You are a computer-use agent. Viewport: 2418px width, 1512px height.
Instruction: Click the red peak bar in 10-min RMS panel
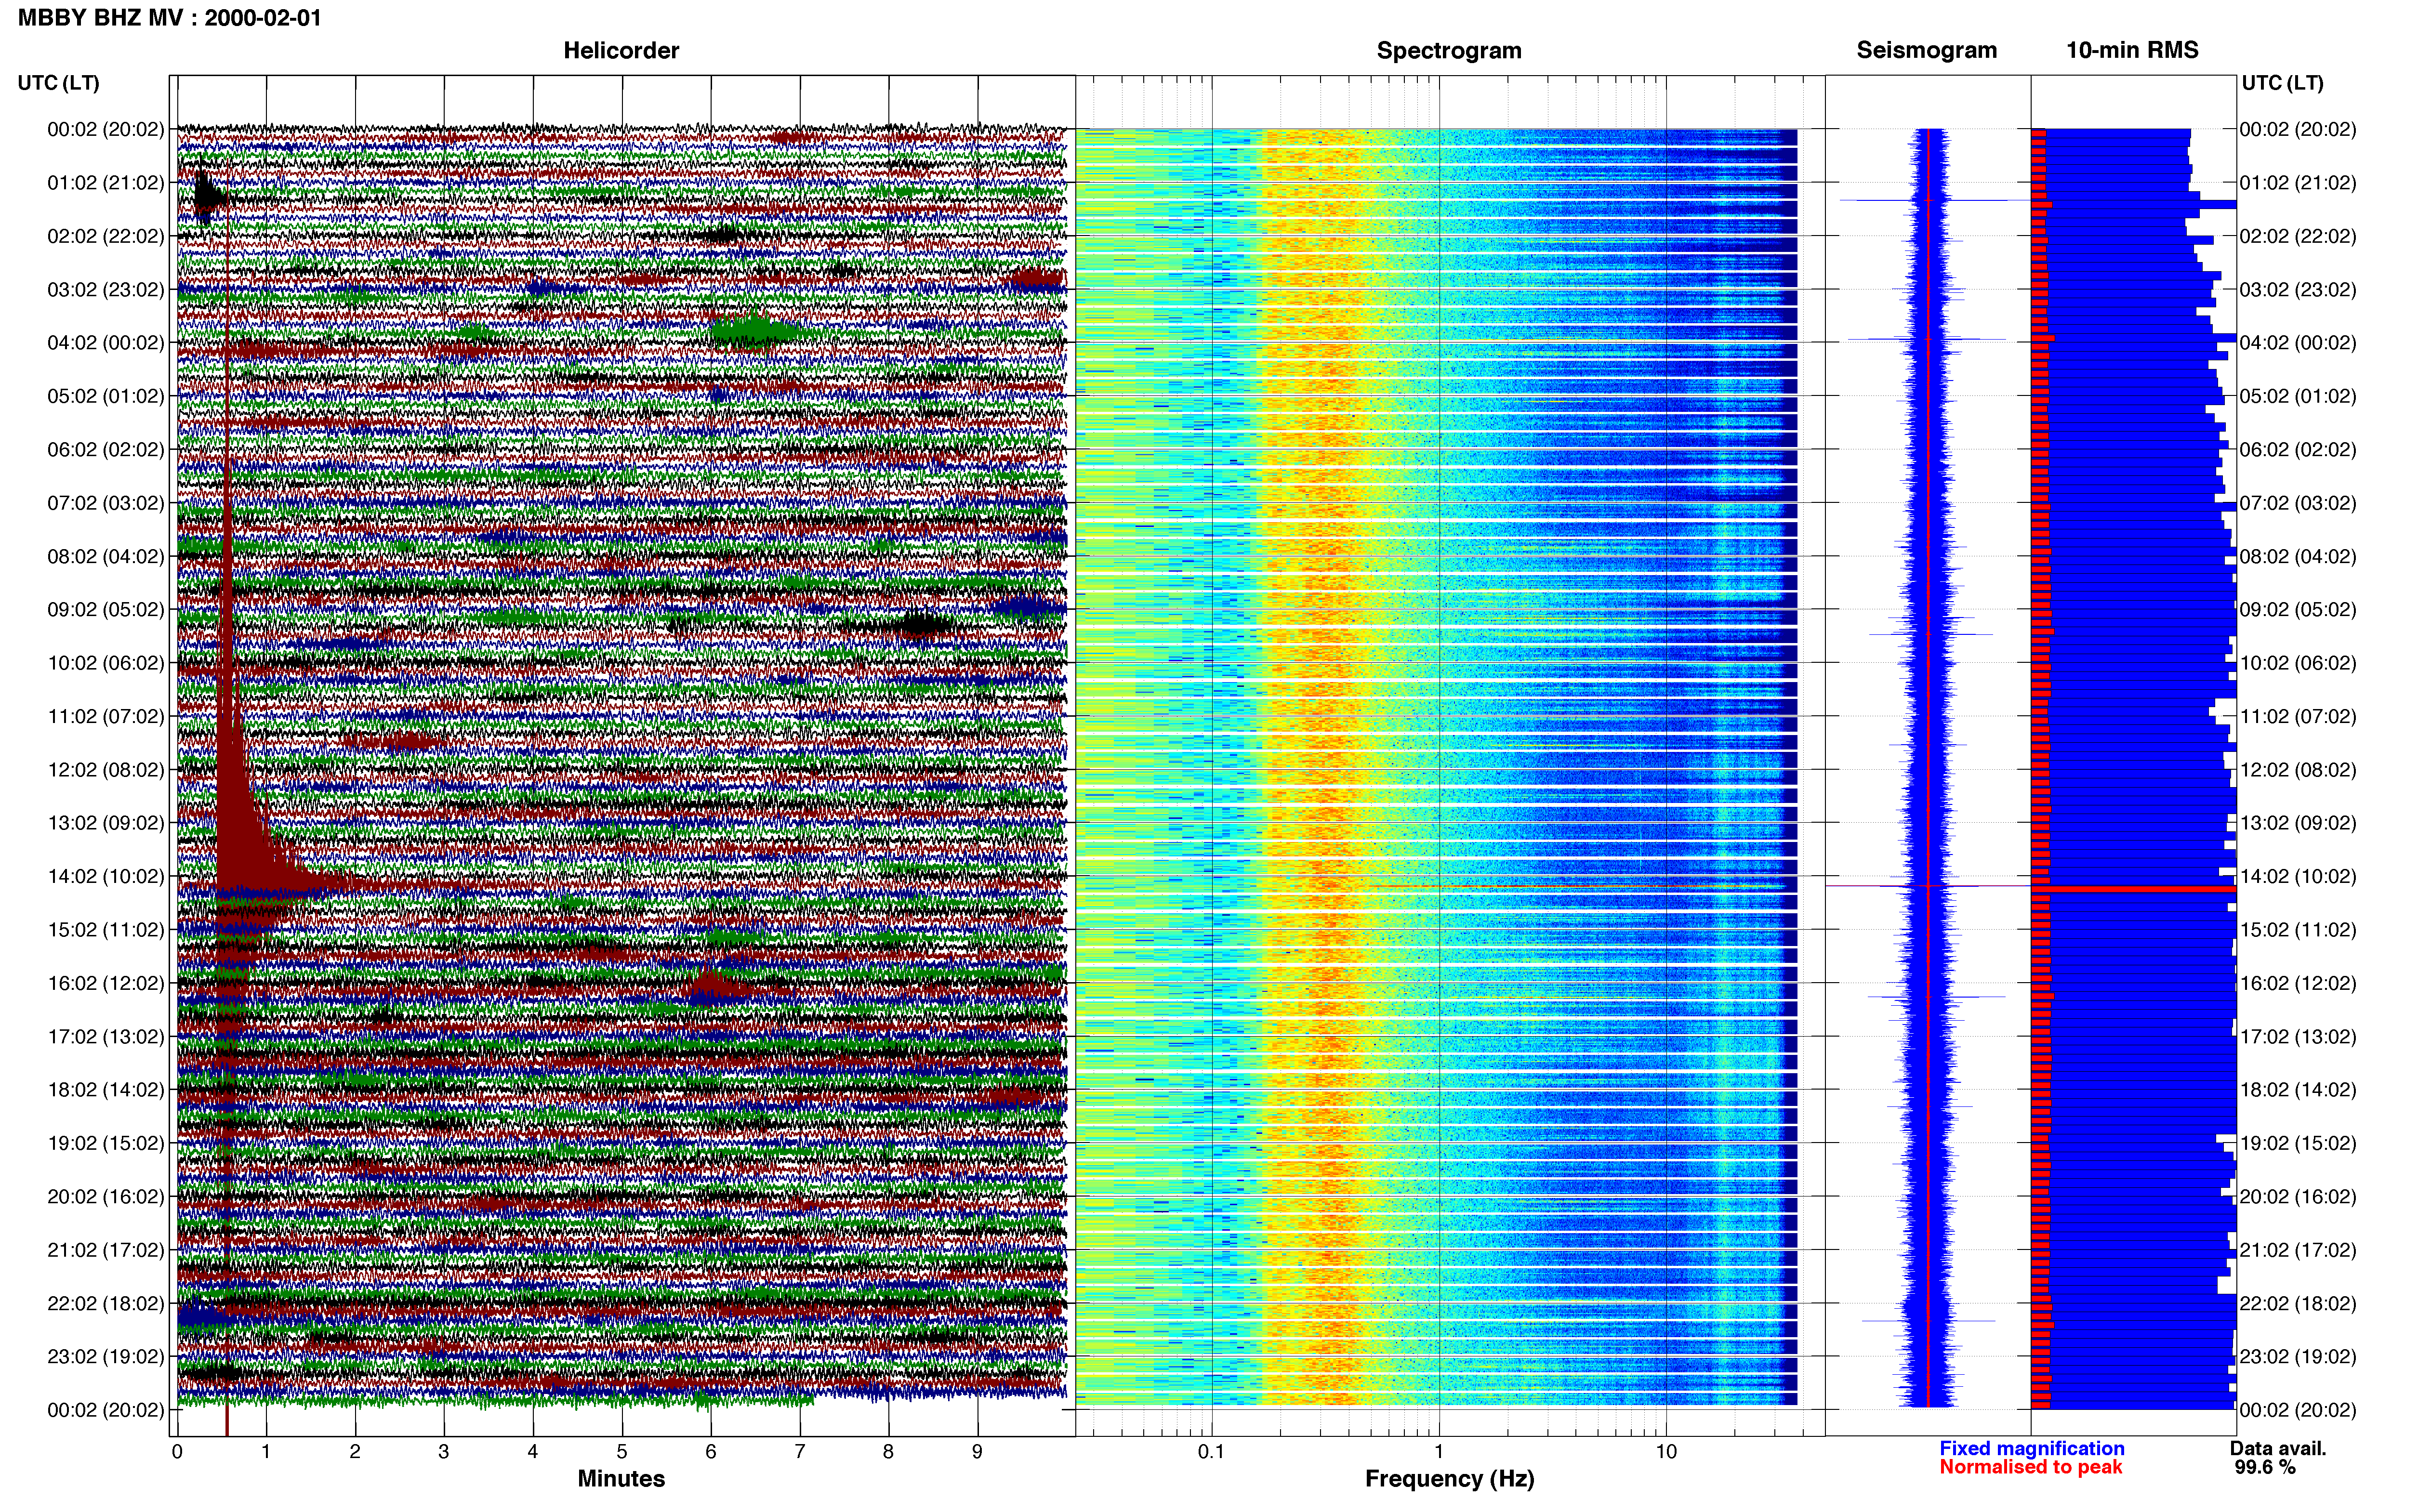pos(2134,889)
